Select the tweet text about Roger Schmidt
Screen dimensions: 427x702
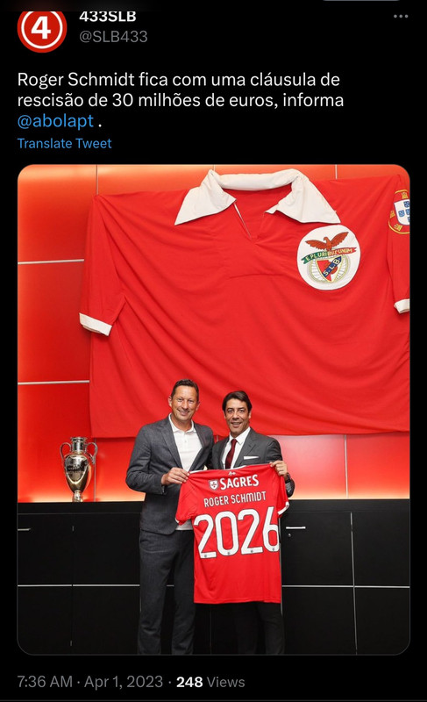181,100
